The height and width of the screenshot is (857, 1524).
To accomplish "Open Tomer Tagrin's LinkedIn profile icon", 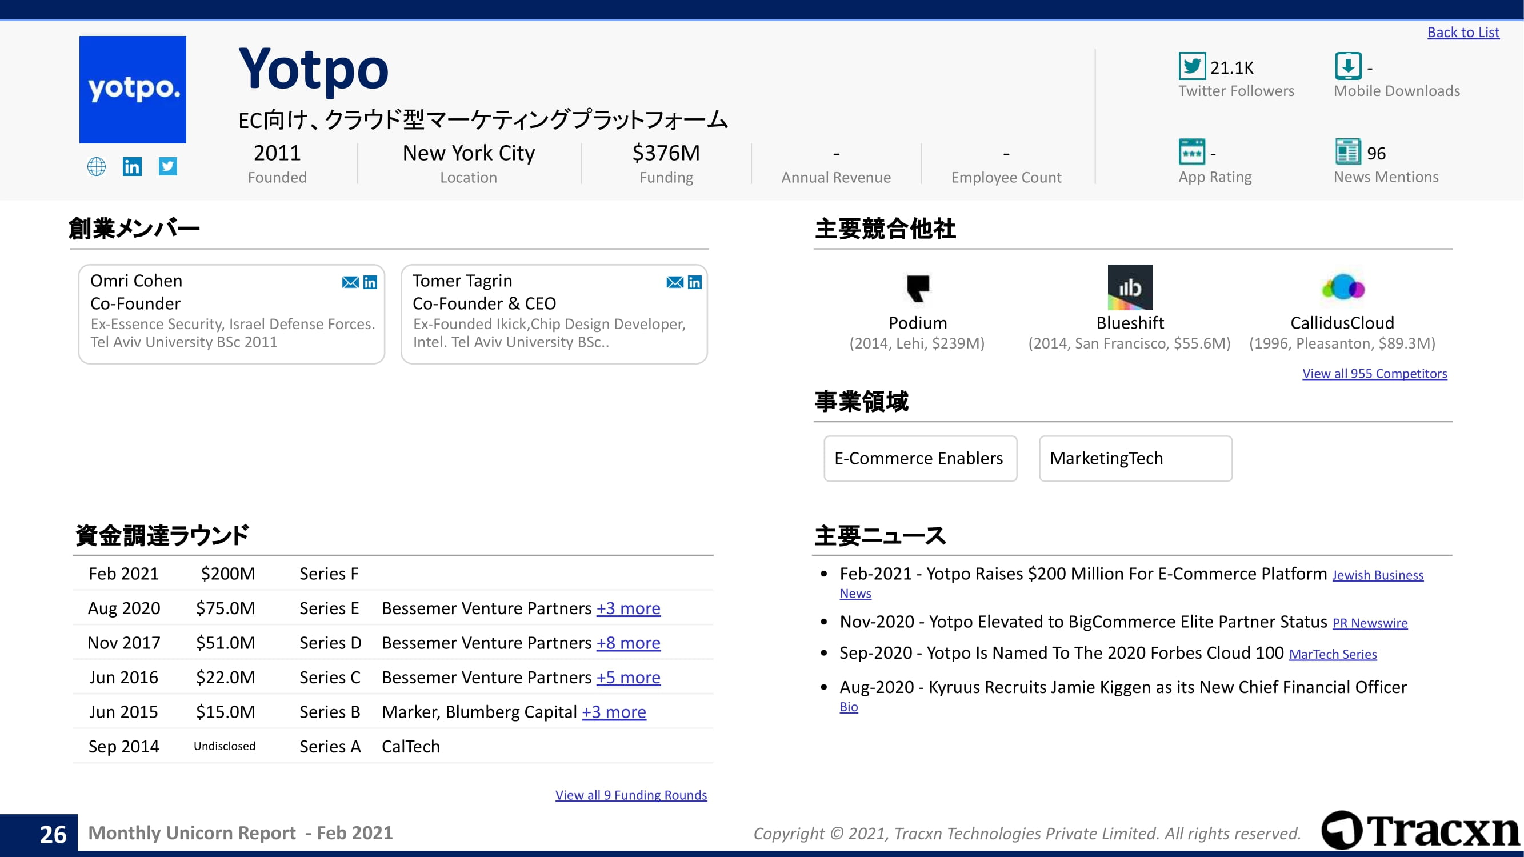I will tap(694, 282).
